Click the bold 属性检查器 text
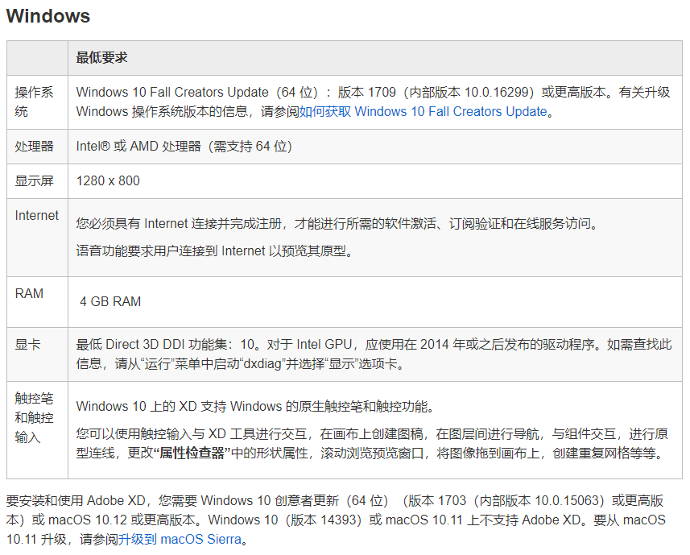The width and height of the screenshot is (690, 555). 192,453
